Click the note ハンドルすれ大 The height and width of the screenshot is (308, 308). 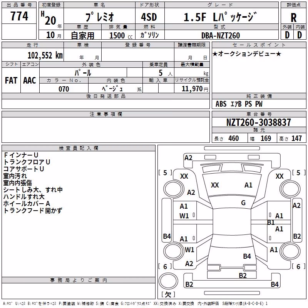[24, 196]
